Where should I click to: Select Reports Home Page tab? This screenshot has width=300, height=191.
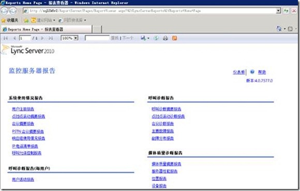point(47,29)
